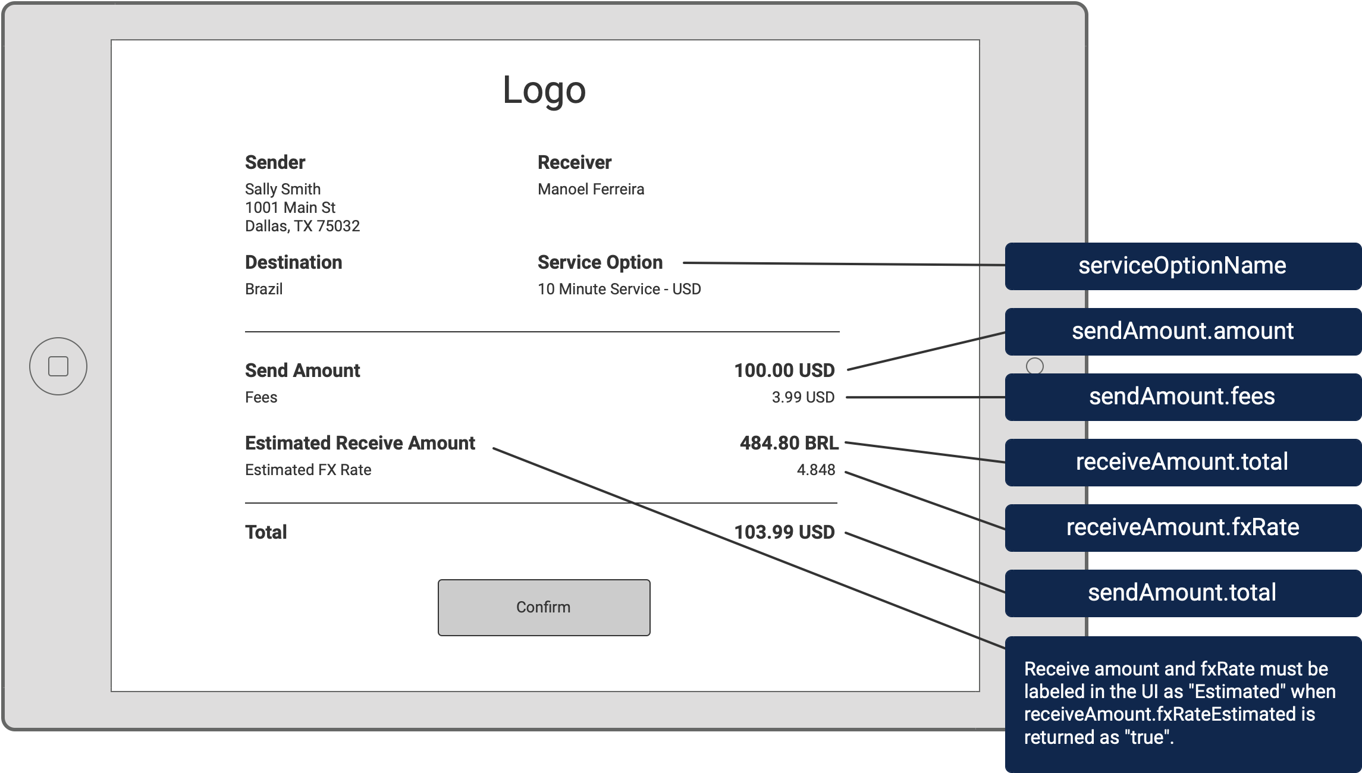Select the sendAmount.amount annotation label
The height and width of the screenshot is (773, 1362).
click(1182, 331)
